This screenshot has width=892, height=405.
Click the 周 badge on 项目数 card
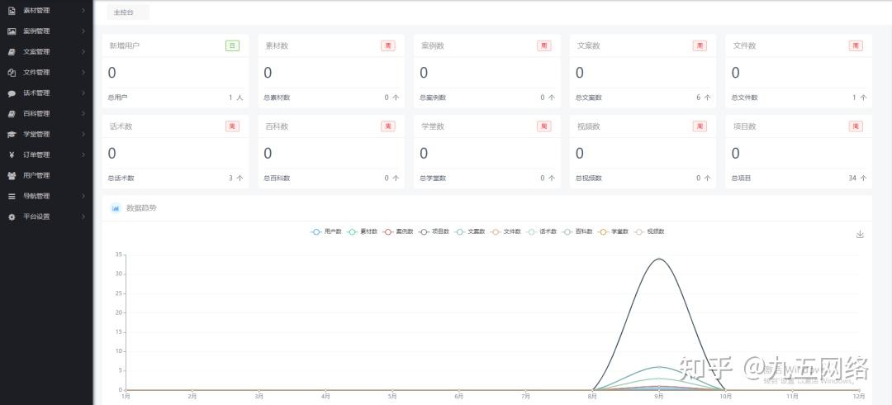[856, 126]
